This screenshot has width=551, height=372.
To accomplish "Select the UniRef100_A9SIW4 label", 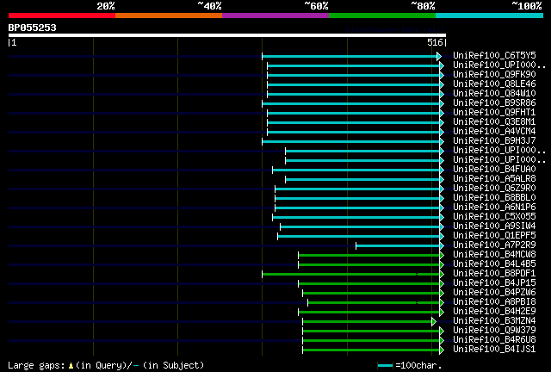I will coord(494,226).
